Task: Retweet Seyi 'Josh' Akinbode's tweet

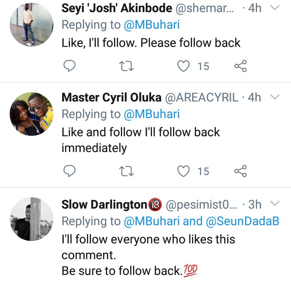Action: pyautogui.click(x=127, y=66)
